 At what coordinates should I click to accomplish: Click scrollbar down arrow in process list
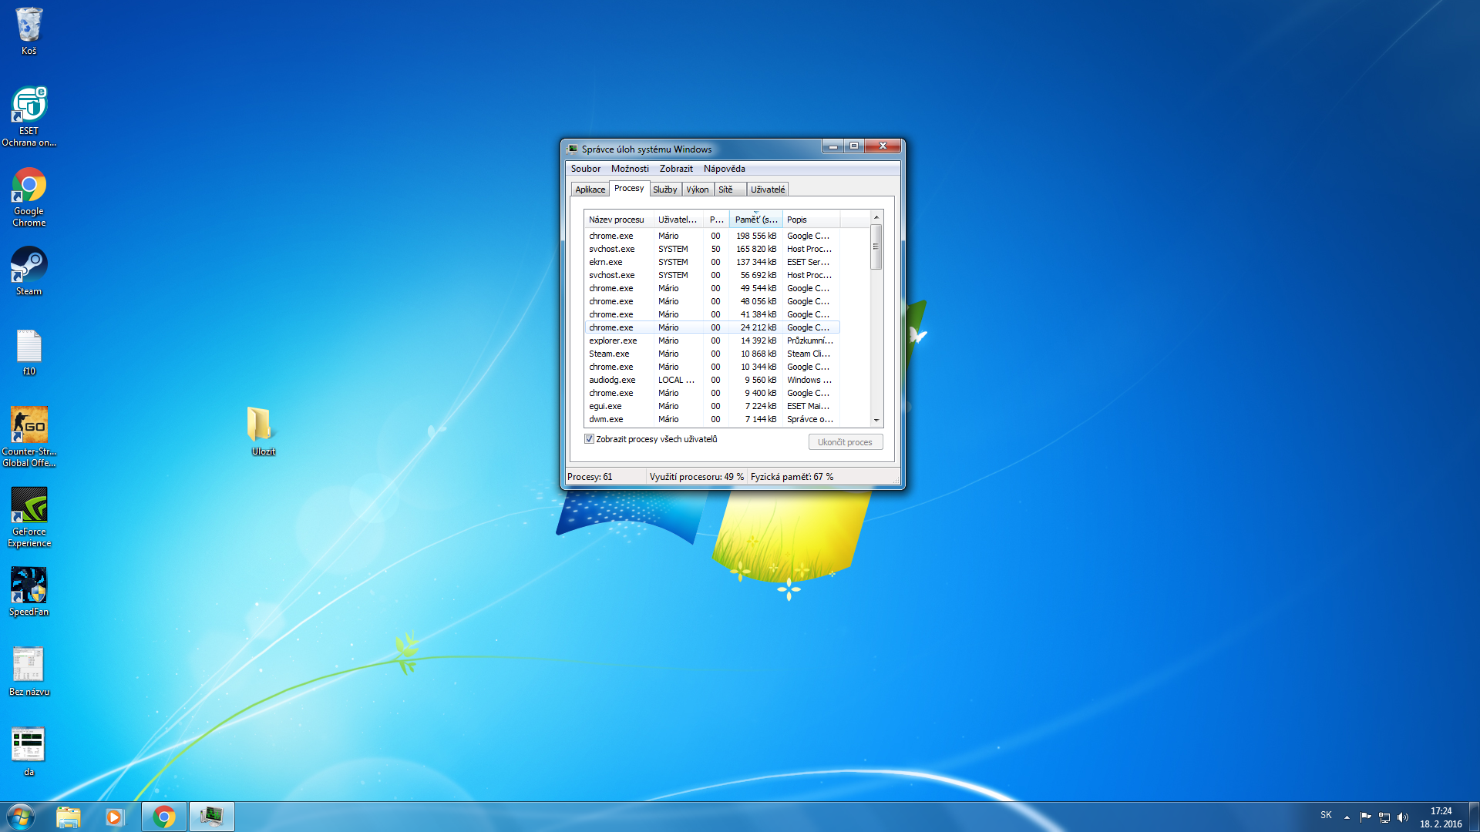pos(876,421)
